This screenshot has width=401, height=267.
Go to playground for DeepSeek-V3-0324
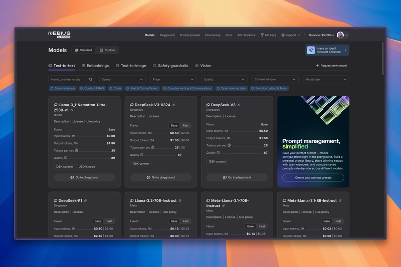tap(160, 177)
